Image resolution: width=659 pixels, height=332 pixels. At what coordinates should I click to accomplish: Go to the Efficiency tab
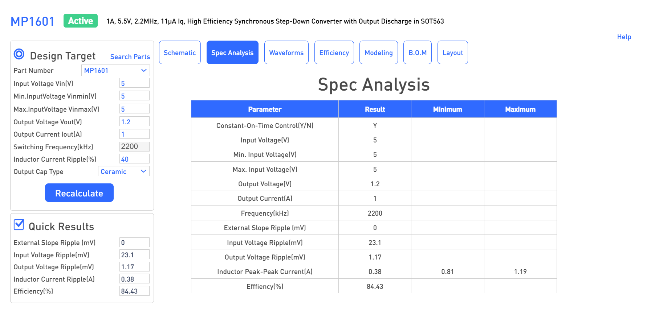point(334,53)
